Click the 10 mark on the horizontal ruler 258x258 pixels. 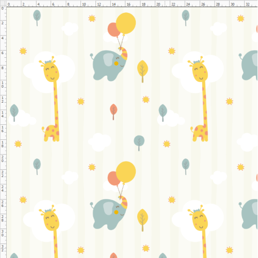pyautogui.click(x=84, y=4)
